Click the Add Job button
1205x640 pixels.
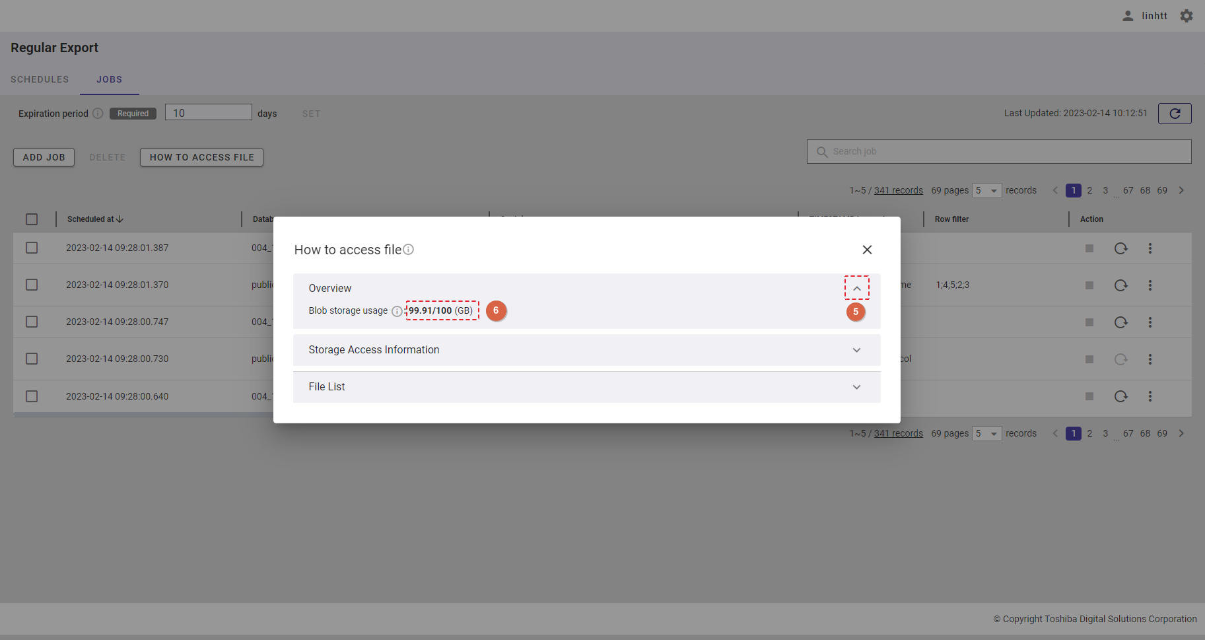[44, 157]
